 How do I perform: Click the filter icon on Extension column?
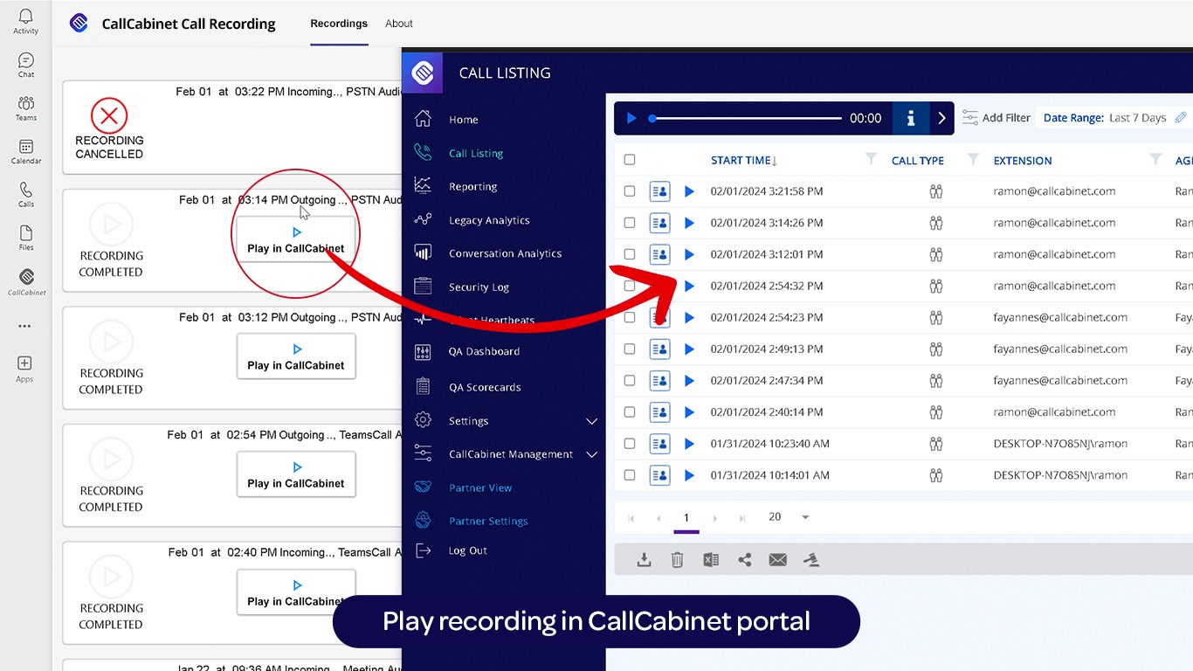click(1155, 159)
